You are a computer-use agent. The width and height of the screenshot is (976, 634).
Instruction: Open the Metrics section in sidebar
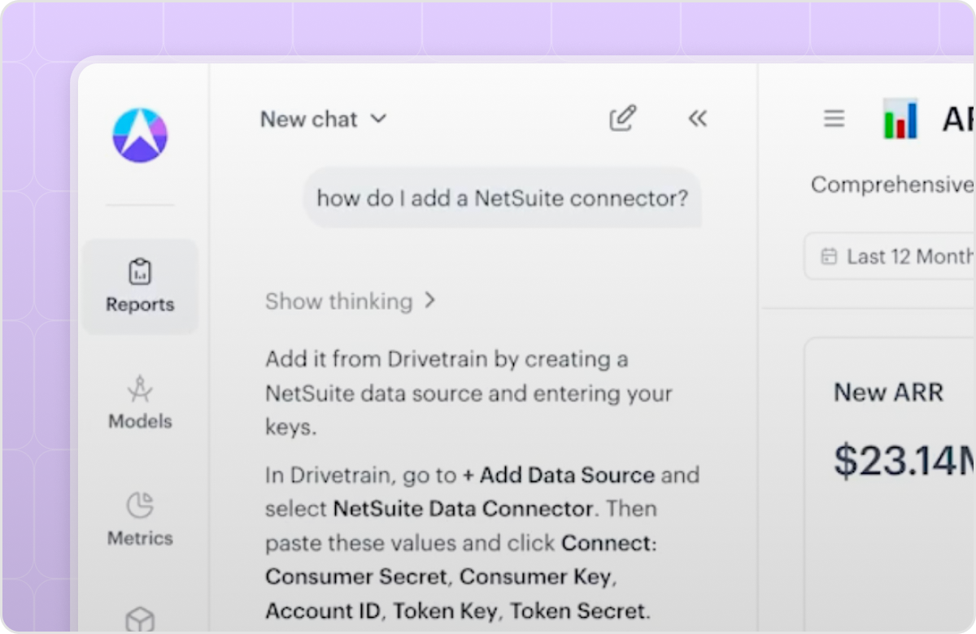140,519
